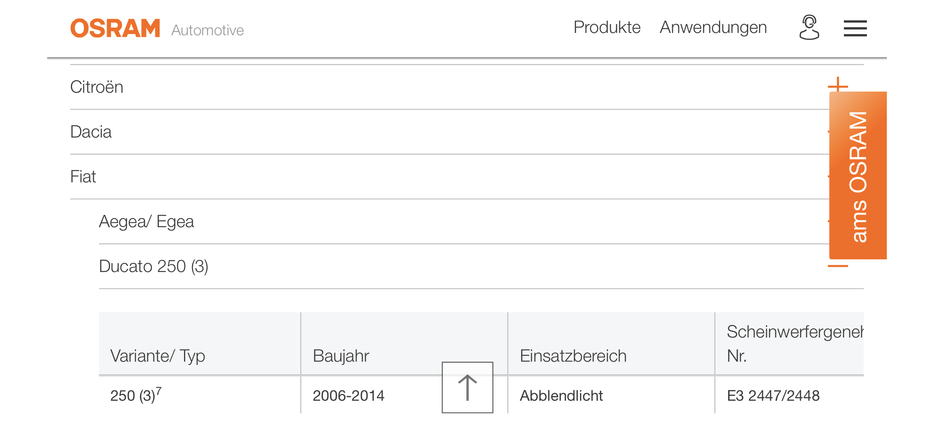Click the Automotive link beside logo
Screen dimensions: 934x431
(207, 30)
